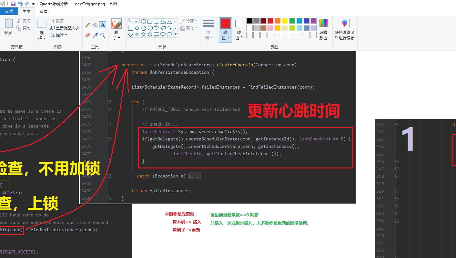This screenshot has width=456, height=258.
Task: Select the Color picker eyedropper tool
Action: pos(95,35)
